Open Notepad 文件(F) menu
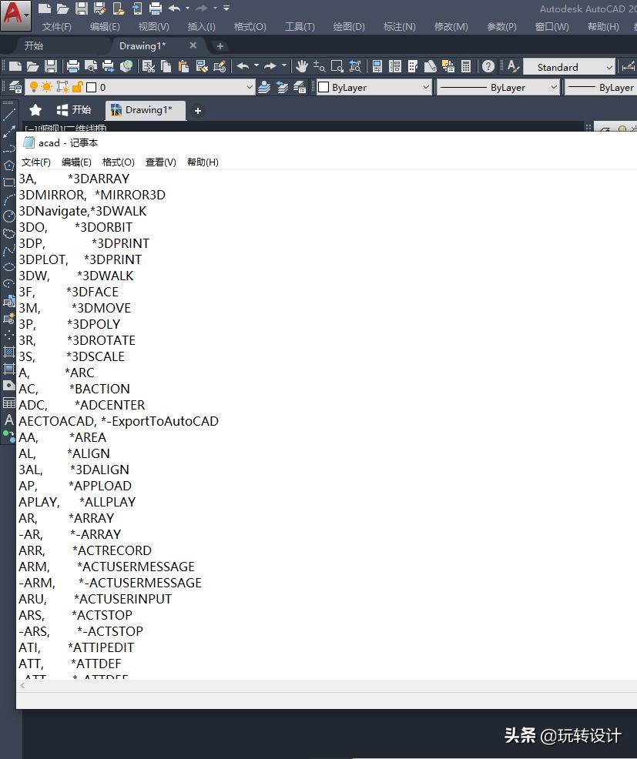 click(36, 162)
